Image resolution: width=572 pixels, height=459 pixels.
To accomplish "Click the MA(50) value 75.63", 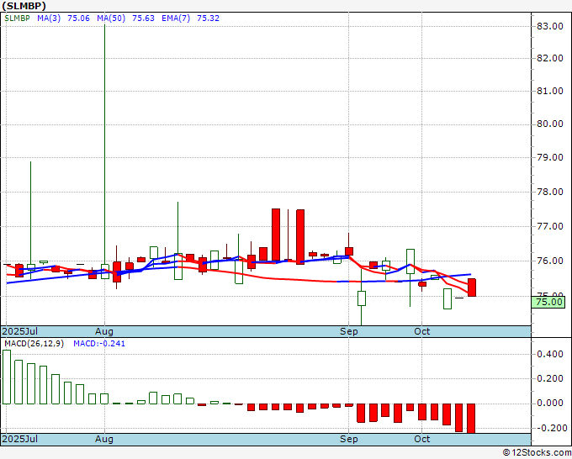I will coord(143,18).
